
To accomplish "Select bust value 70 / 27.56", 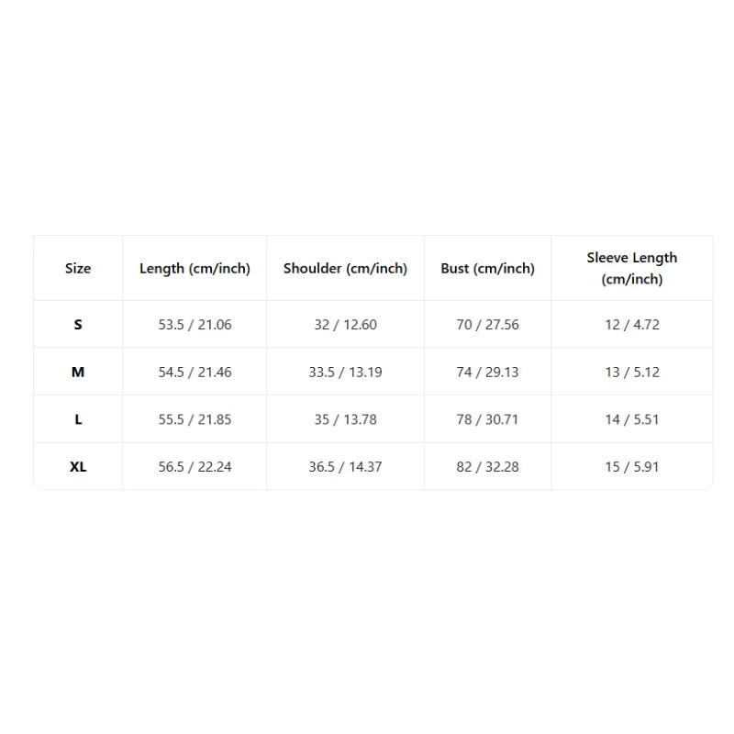I will coord(487,325).
